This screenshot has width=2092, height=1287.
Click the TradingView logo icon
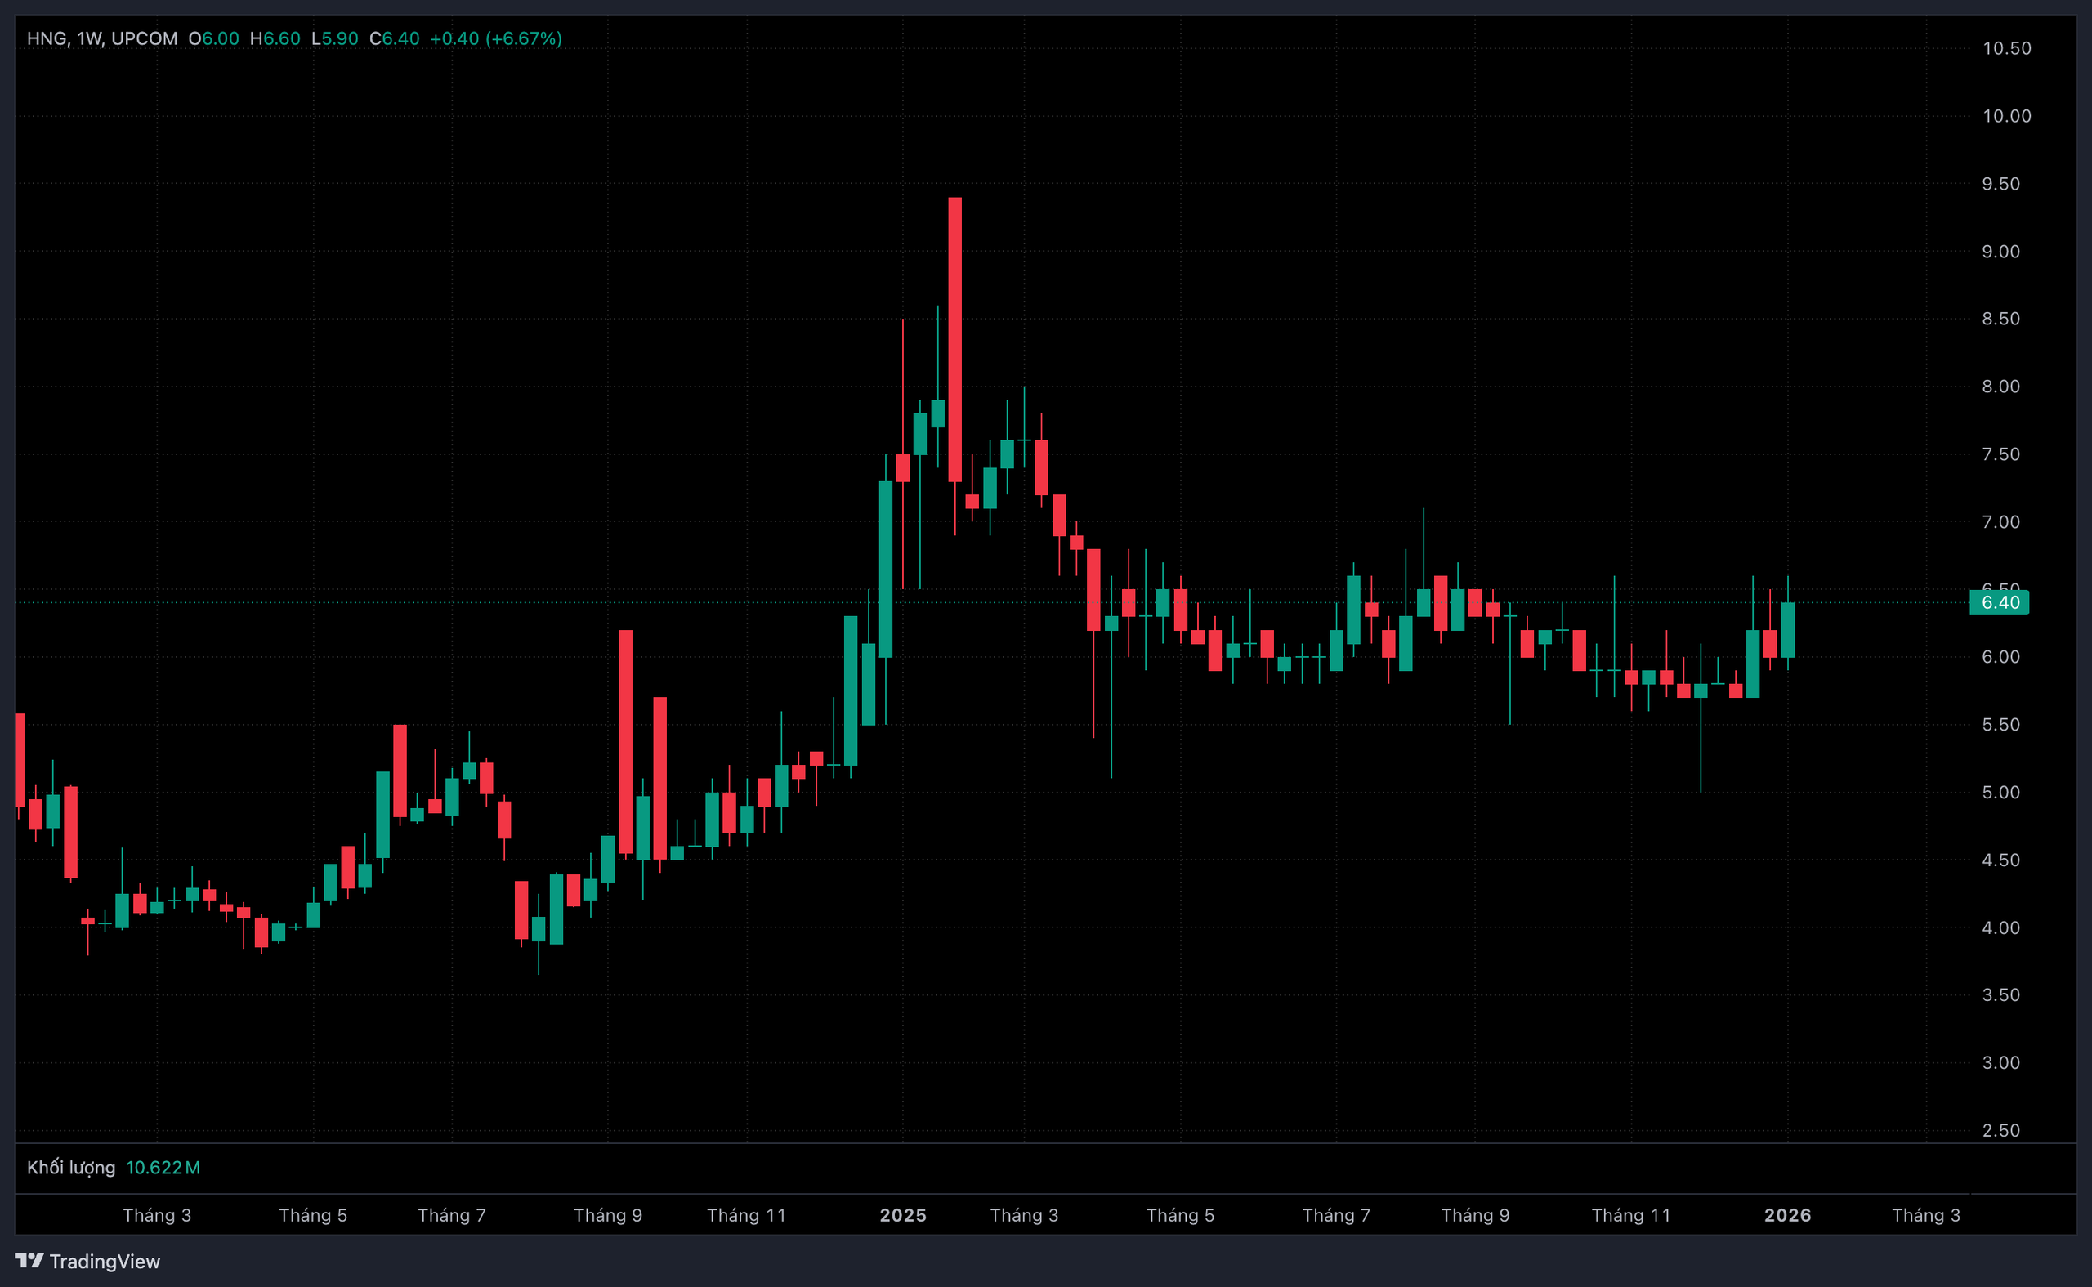coord(29,1260)
